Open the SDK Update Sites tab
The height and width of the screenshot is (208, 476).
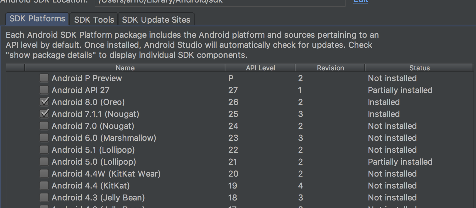pyautogui.click(x=156, y=19)
